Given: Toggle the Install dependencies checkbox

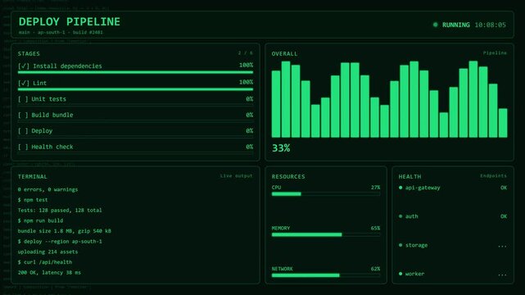Looking at the screenshot, I should click(24, 66).
